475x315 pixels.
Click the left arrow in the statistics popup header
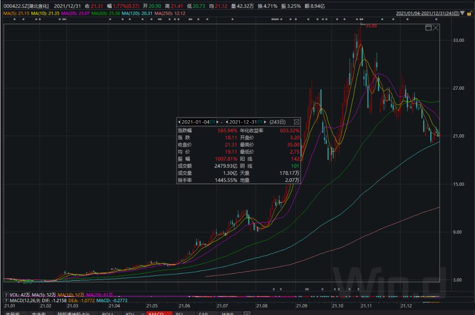[179, 122]
